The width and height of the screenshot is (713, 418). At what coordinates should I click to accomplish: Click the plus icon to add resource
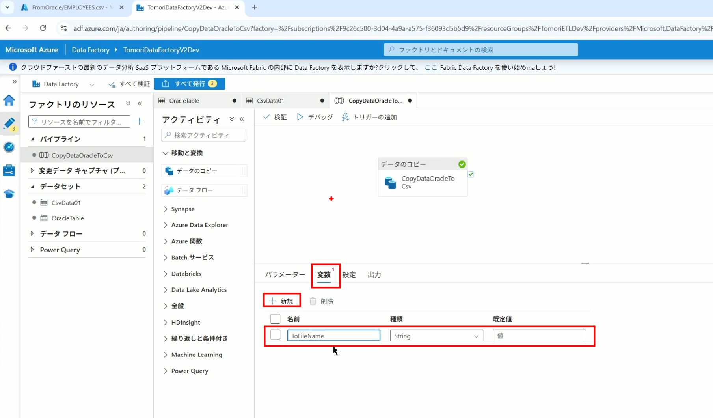139,121
